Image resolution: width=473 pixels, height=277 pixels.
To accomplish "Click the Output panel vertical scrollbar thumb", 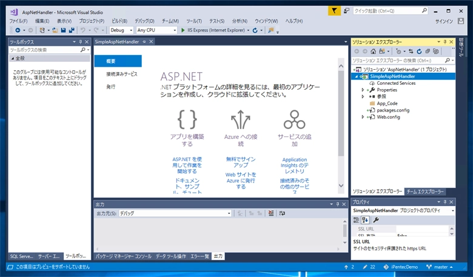I will click(345, 230).
